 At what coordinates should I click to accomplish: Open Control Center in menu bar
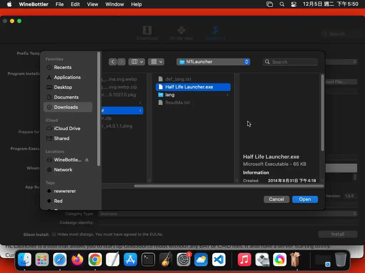(294, 4)
